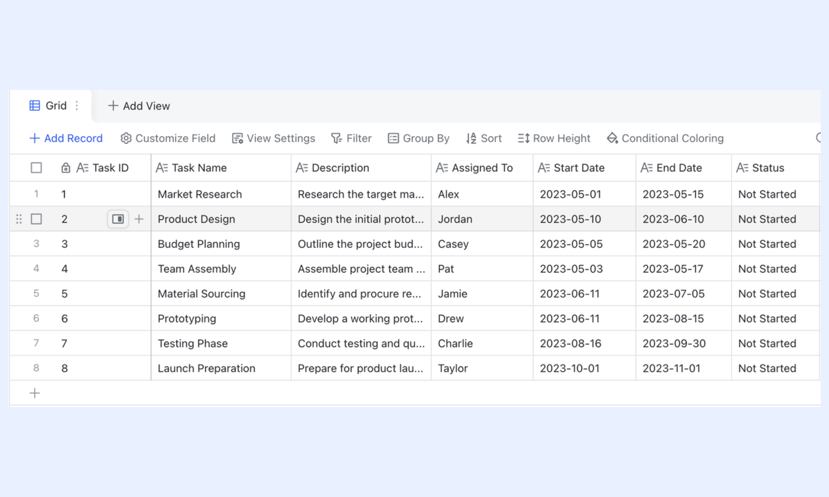Open the Row Height options
The height and width of the screenshot is (497, 829).
tap(554, 138)
